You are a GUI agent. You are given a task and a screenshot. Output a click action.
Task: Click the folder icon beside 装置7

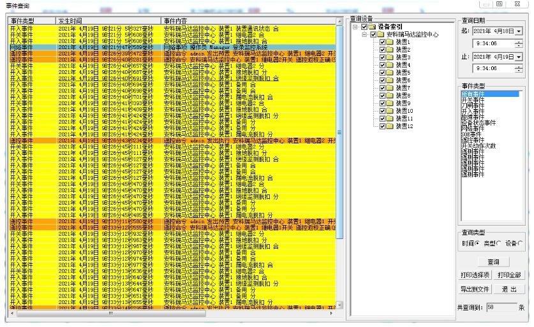[390, 88]
